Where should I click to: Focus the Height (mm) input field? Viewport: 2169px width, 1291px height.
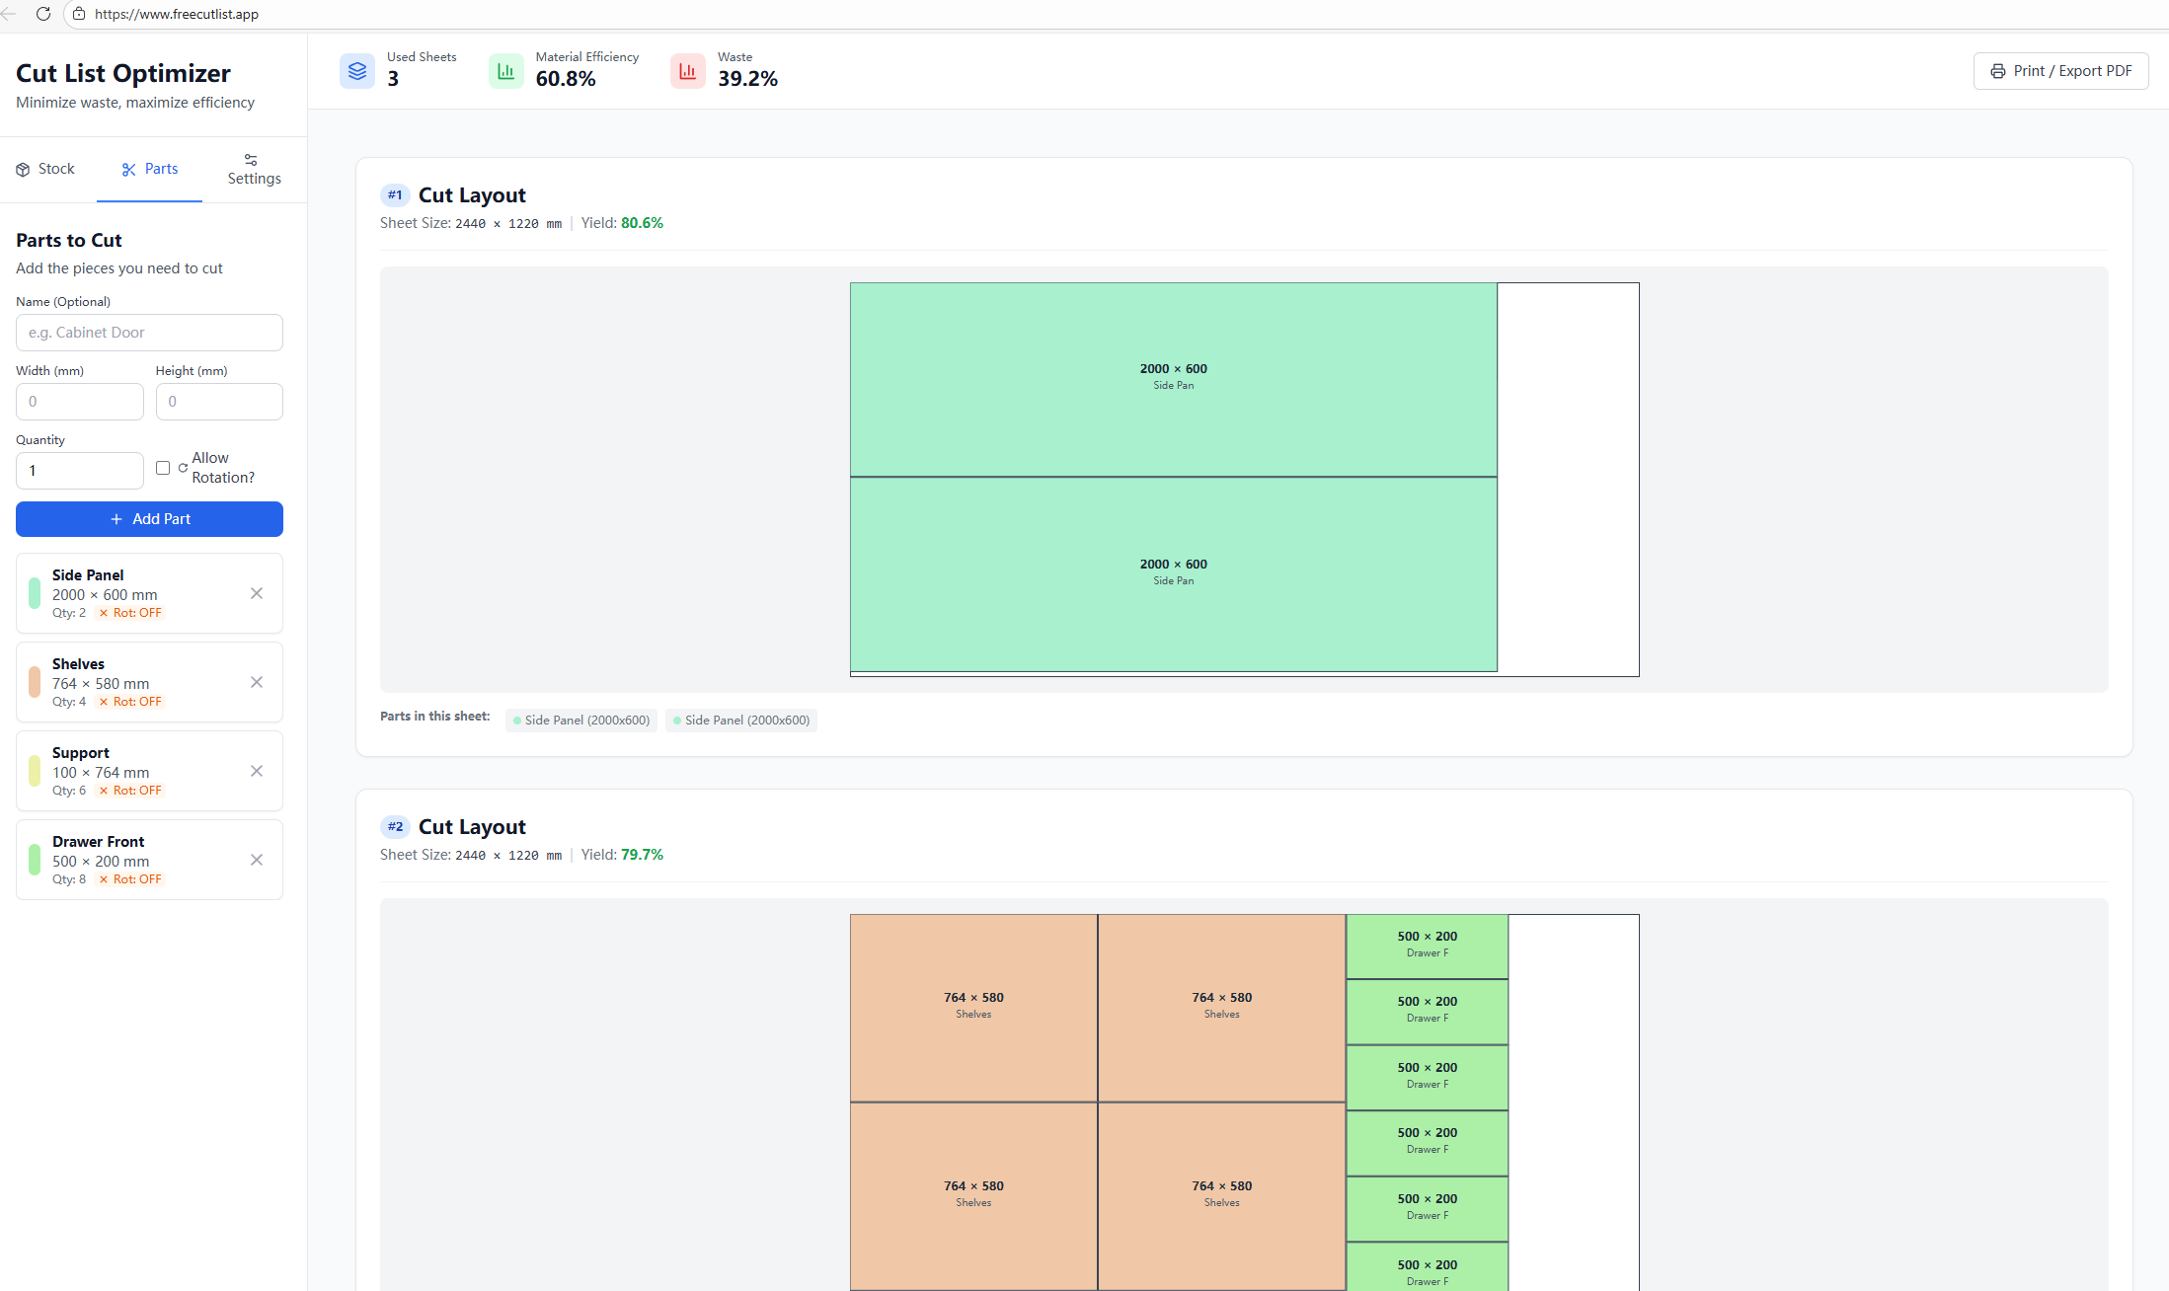point(219,402)
